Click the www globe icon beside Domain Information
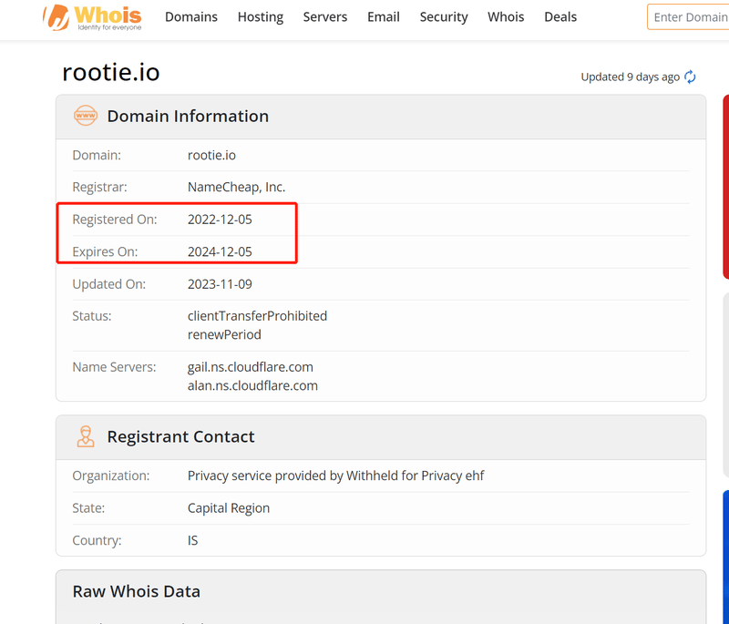729x624 pixels. point(86,116)
